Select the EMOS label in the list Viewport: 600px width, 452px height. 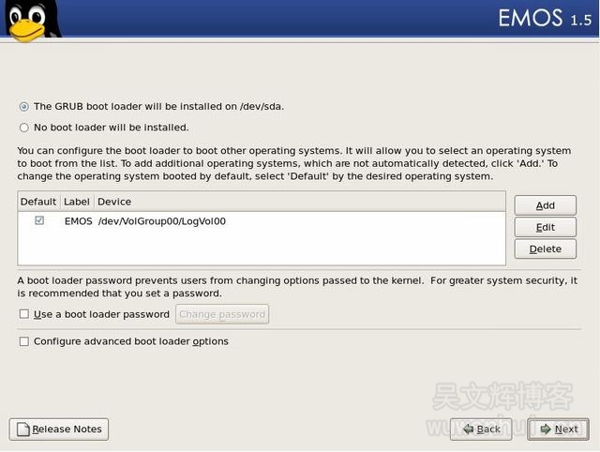(78, 222)
